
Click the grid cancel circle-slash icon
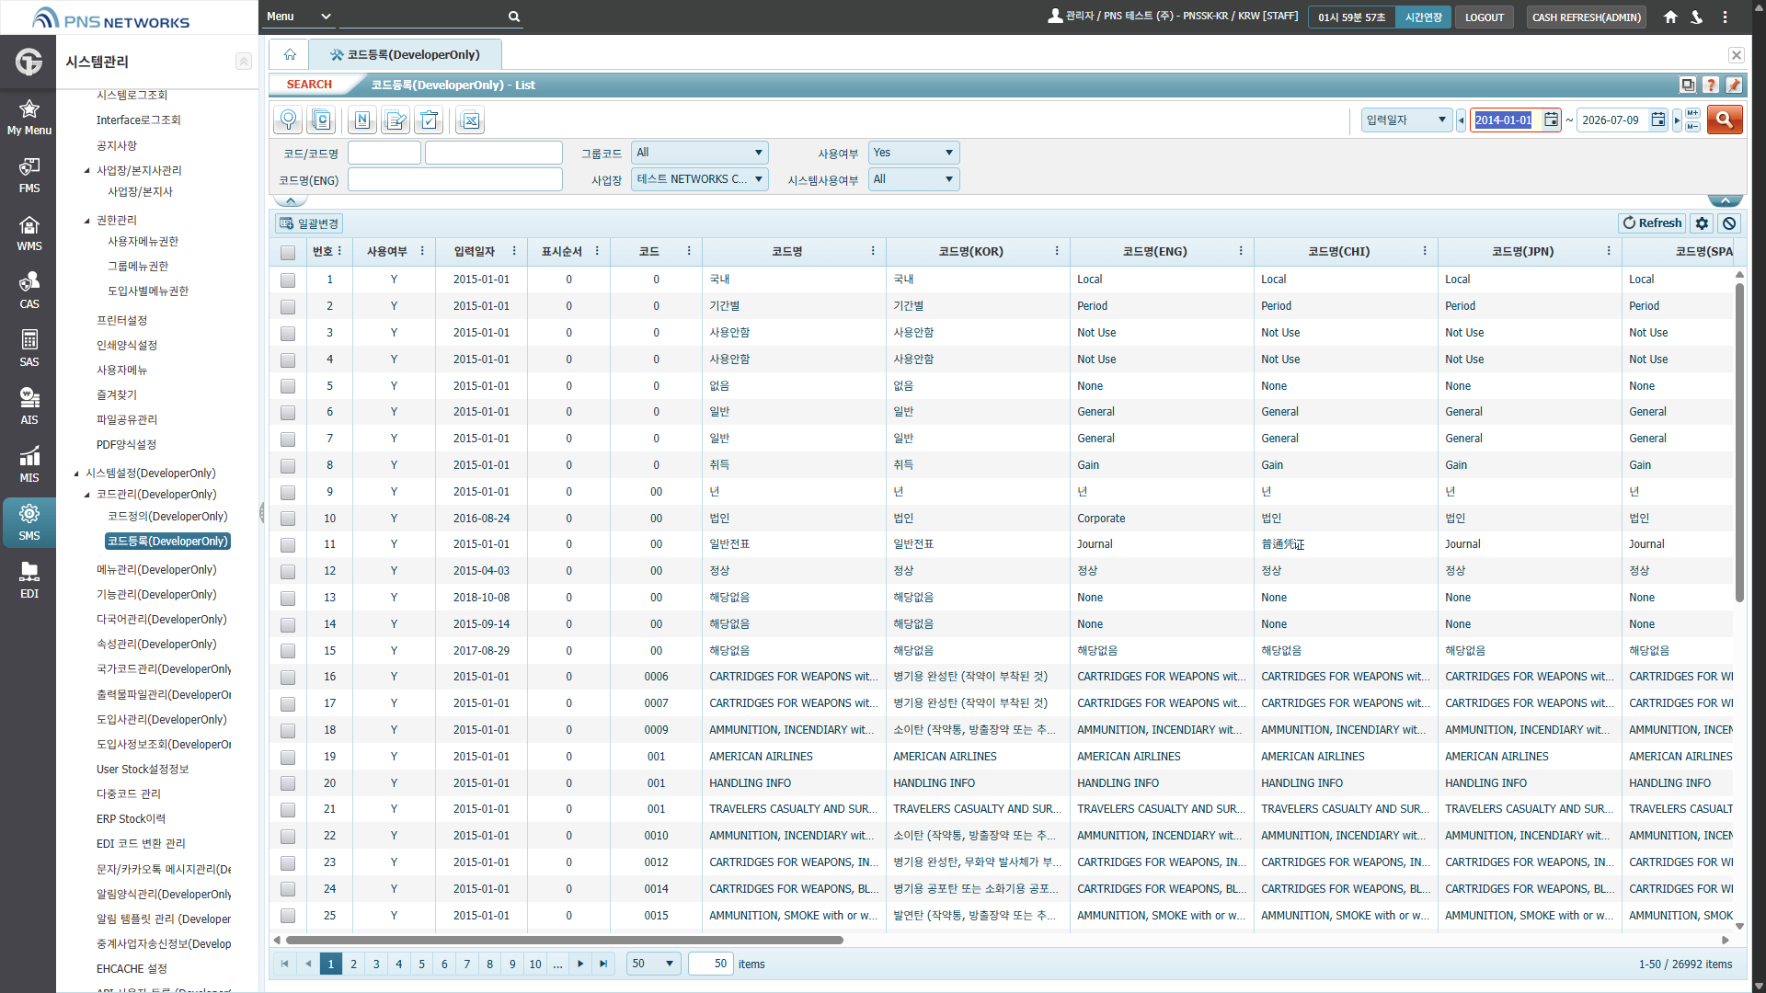click(1729, 223)
